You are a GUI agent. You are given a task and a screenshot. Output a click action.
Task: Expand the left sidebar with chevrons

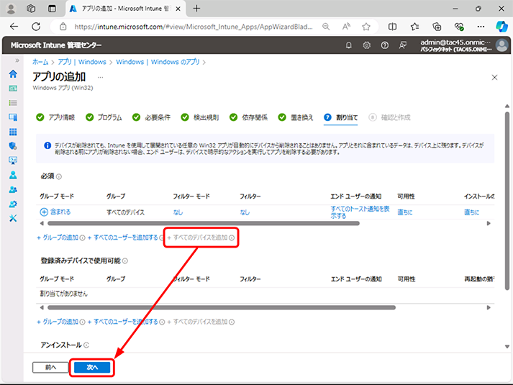click(17, 60)
